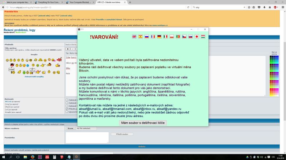Open the 'Řešení problémů, logy' forum link
Image resolution: width=286 pixels, height=160 pixels.
tap(20, 30)
